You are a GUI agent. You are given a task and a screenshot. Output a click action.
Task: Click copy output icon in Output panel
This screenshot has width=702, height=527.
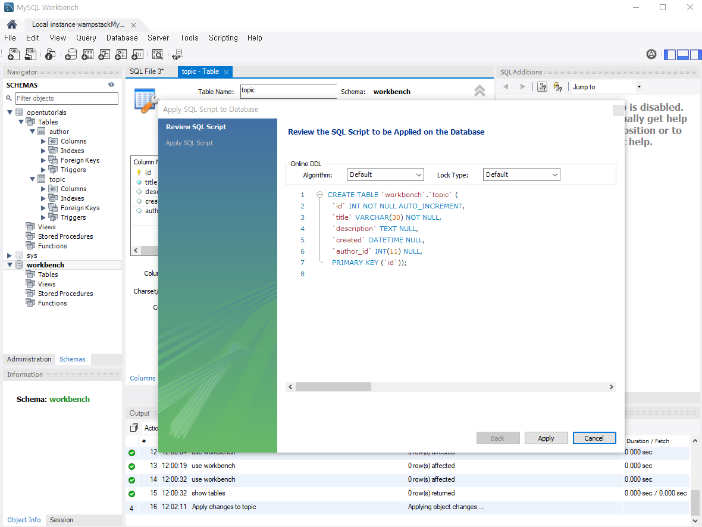click(x=134, y=428)
